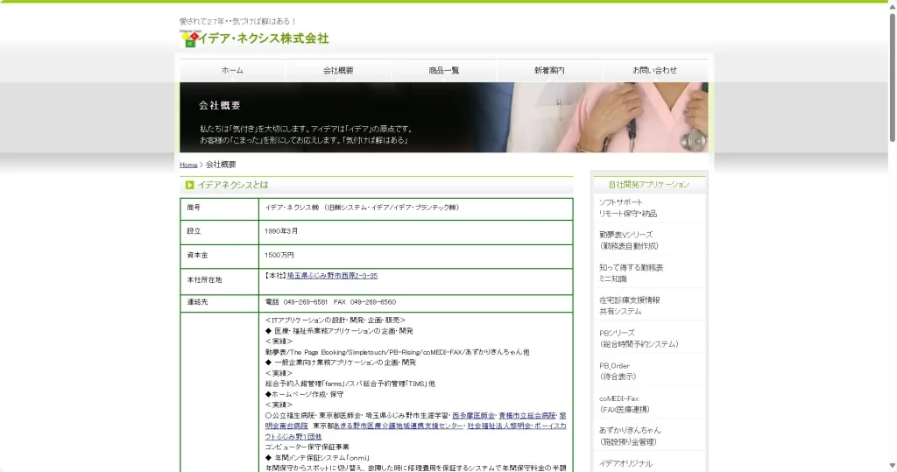Open the 西多摩医師会 link

point(473,415)
